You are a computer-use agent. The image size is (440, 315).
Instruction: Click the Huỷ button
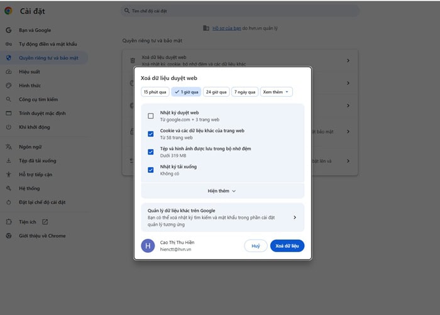point(256,246)
